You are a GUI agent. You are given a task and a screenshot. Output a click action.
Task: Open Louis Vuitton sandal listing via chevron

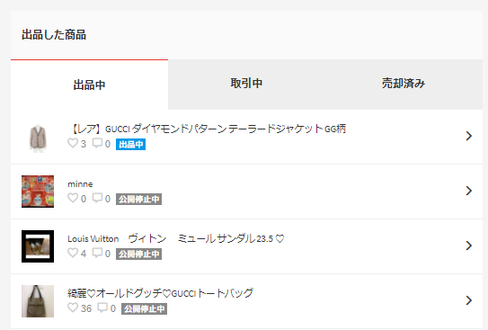coord(469,245)
